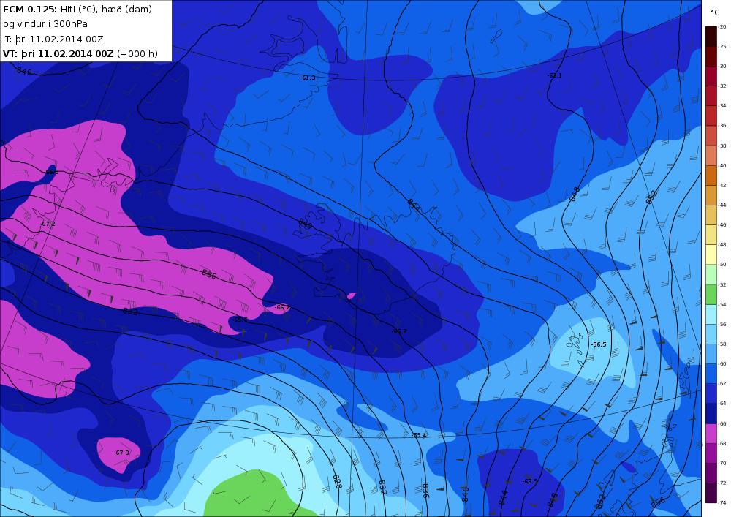Click the "-30" tick label on the color scale
Screen dimensions: 731x517
click(722, 67)
